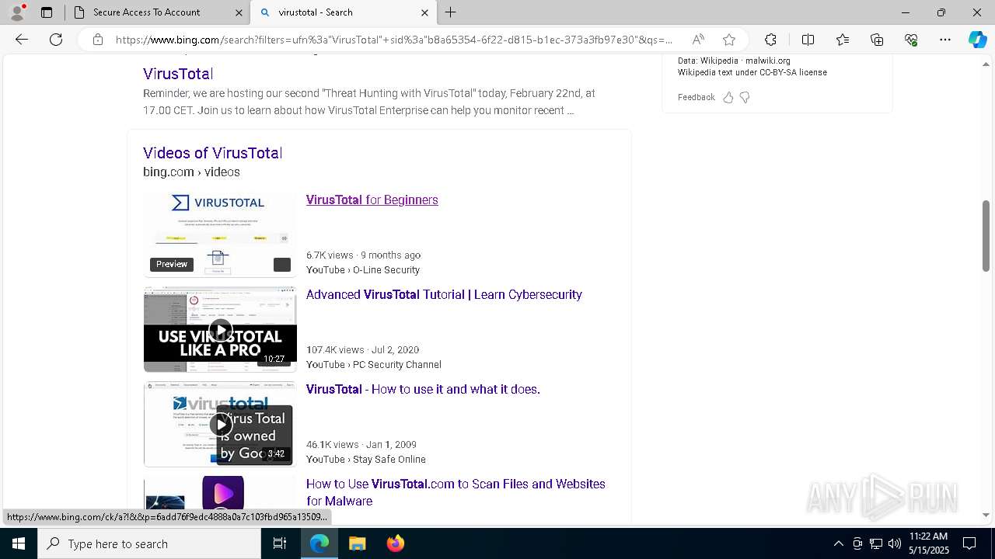Click the page vertical scrollbar thumb
Viewport: 995px width, 559px height.
986,236
